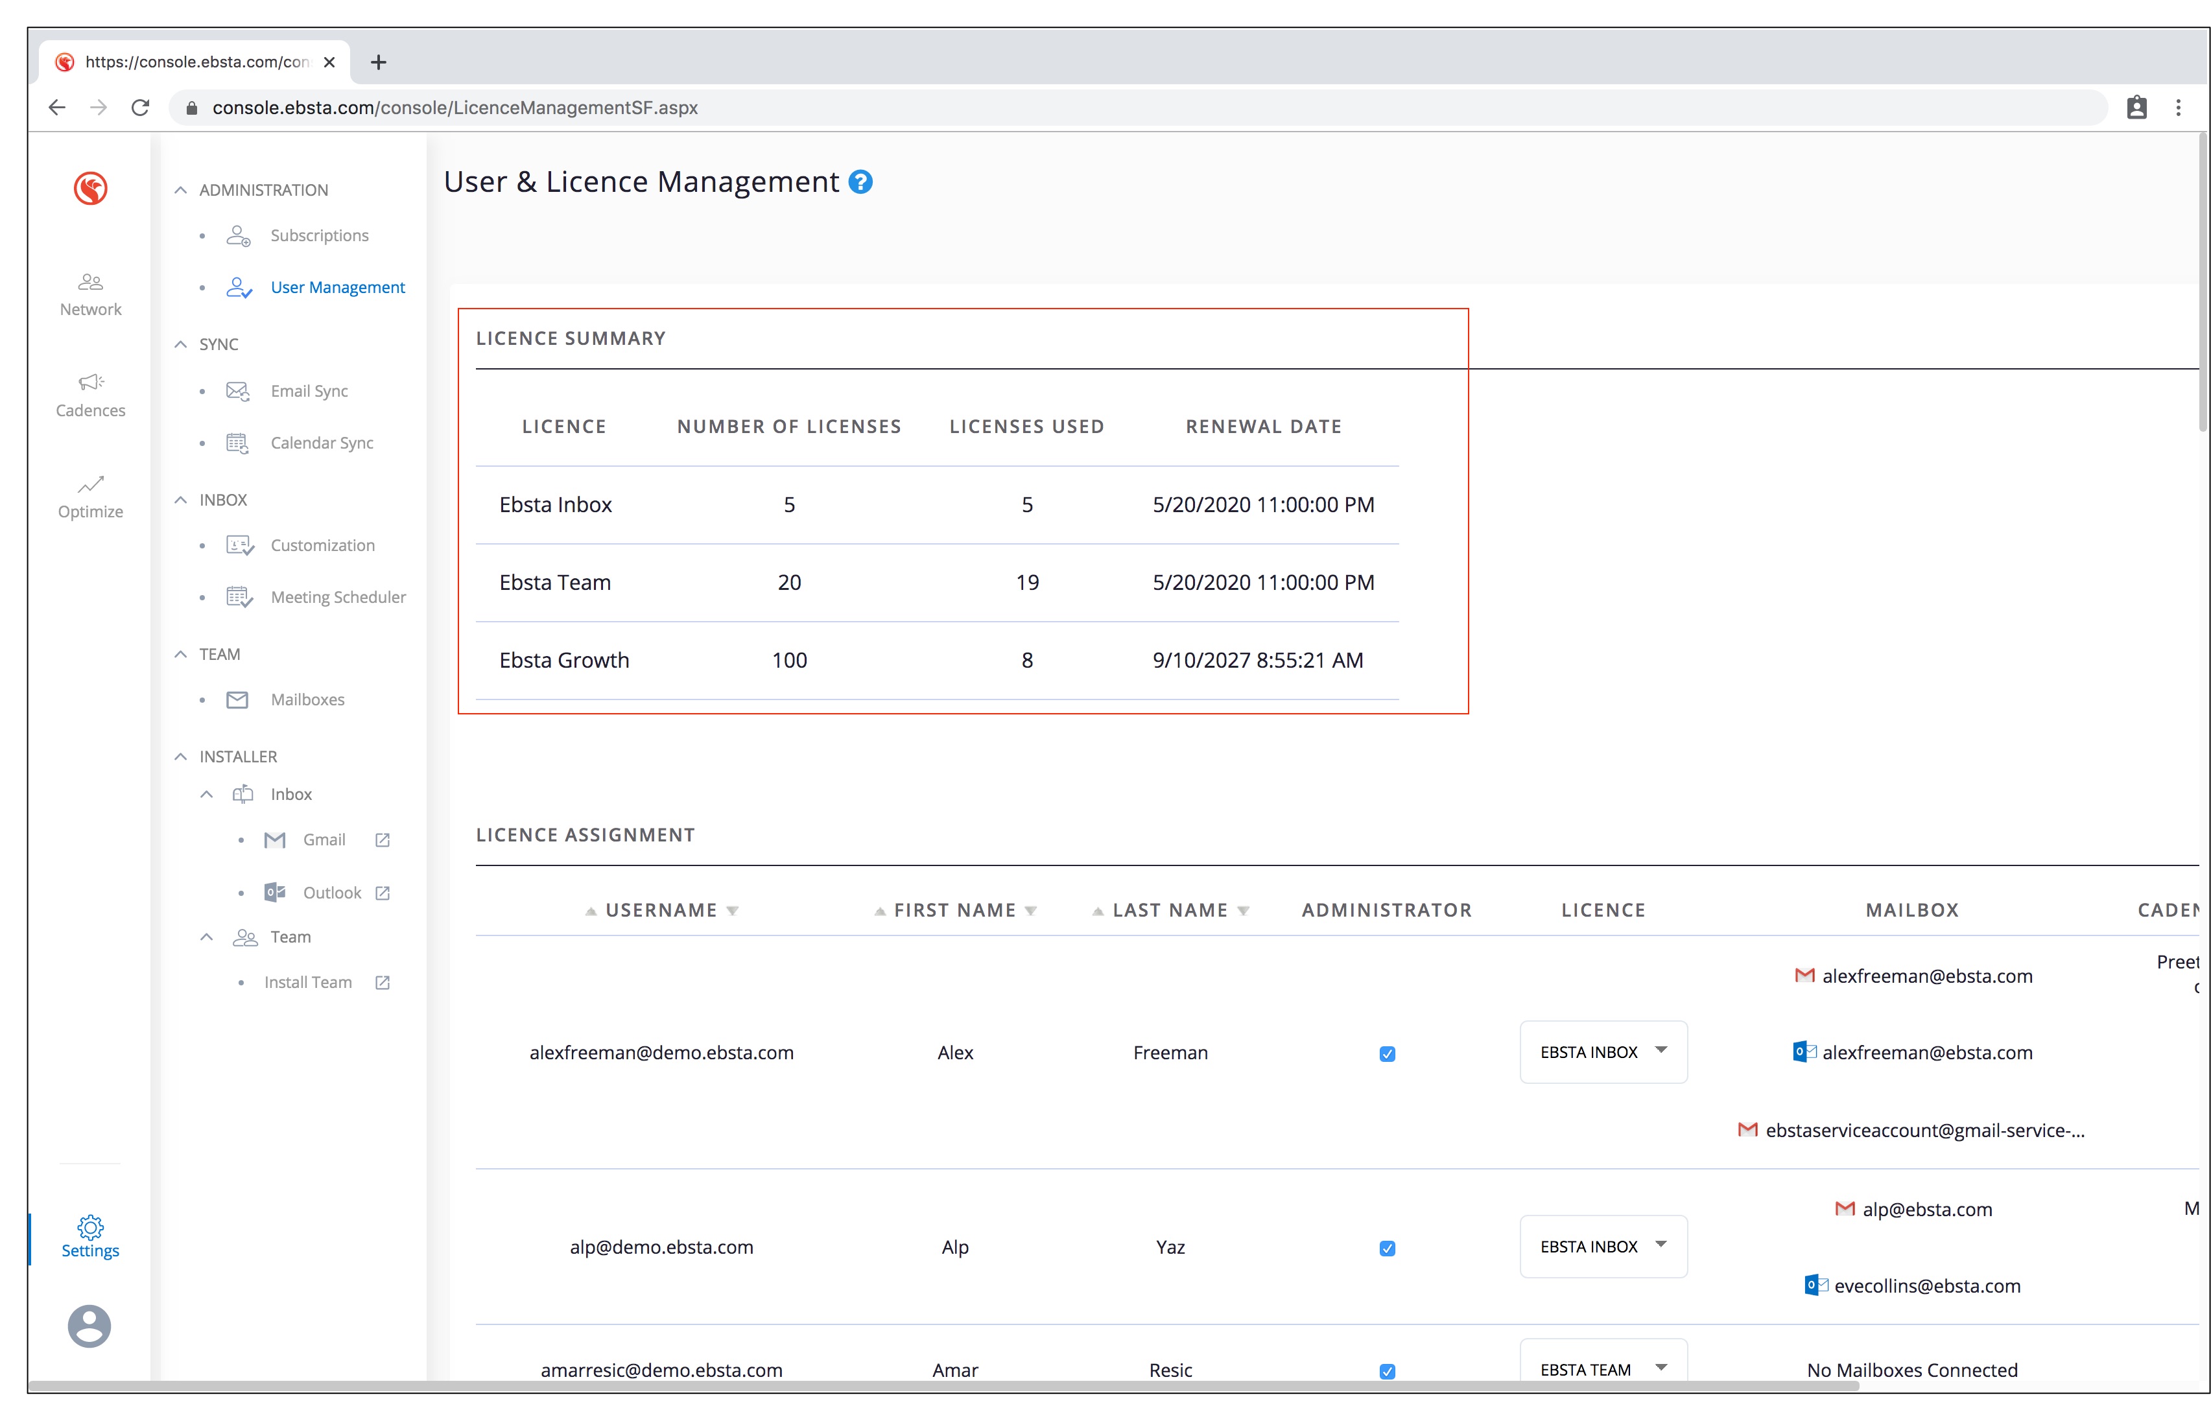Reload the browser page

(140, 108)
